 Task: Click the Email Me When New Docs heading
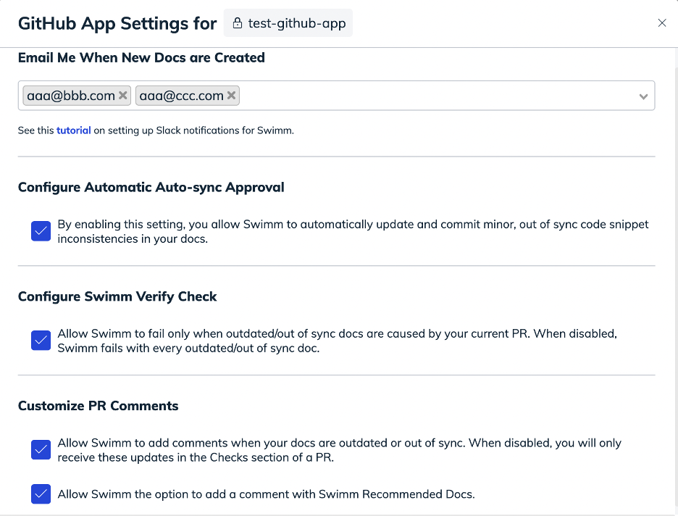(141, 57)
